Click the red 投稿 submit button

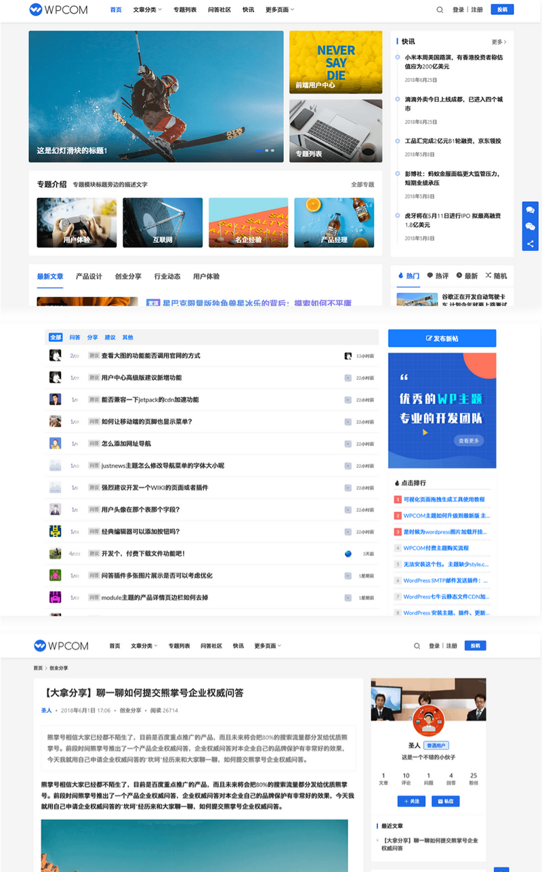pyautogui.click(x=502, y=10)
